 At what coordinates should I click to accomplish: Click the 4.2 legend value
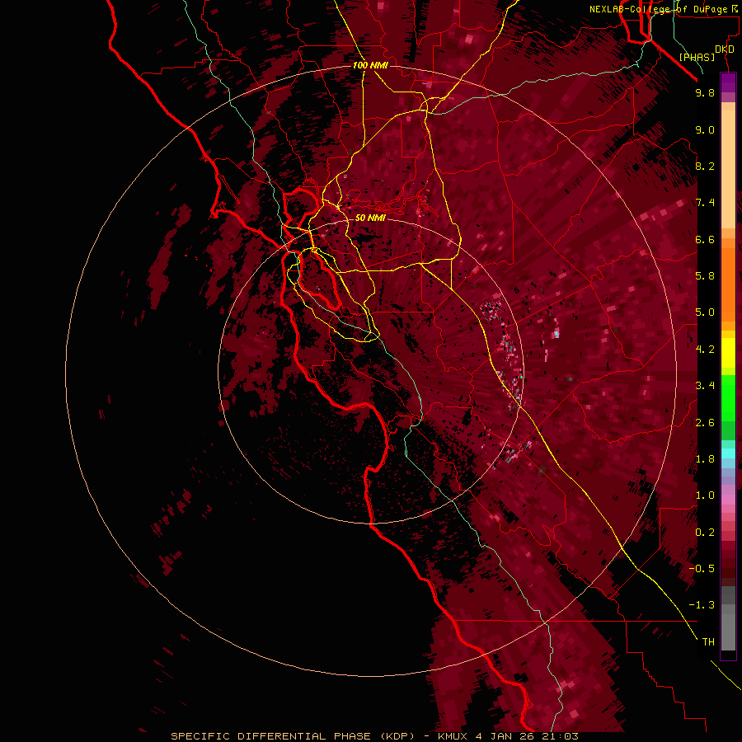705,350
